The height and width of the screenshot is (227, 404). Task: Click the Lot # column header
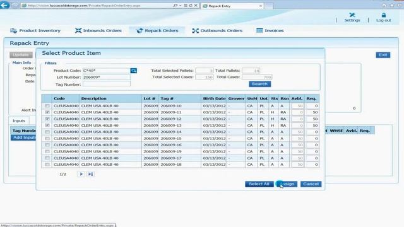pyautogui.click(x=150, y=98)
